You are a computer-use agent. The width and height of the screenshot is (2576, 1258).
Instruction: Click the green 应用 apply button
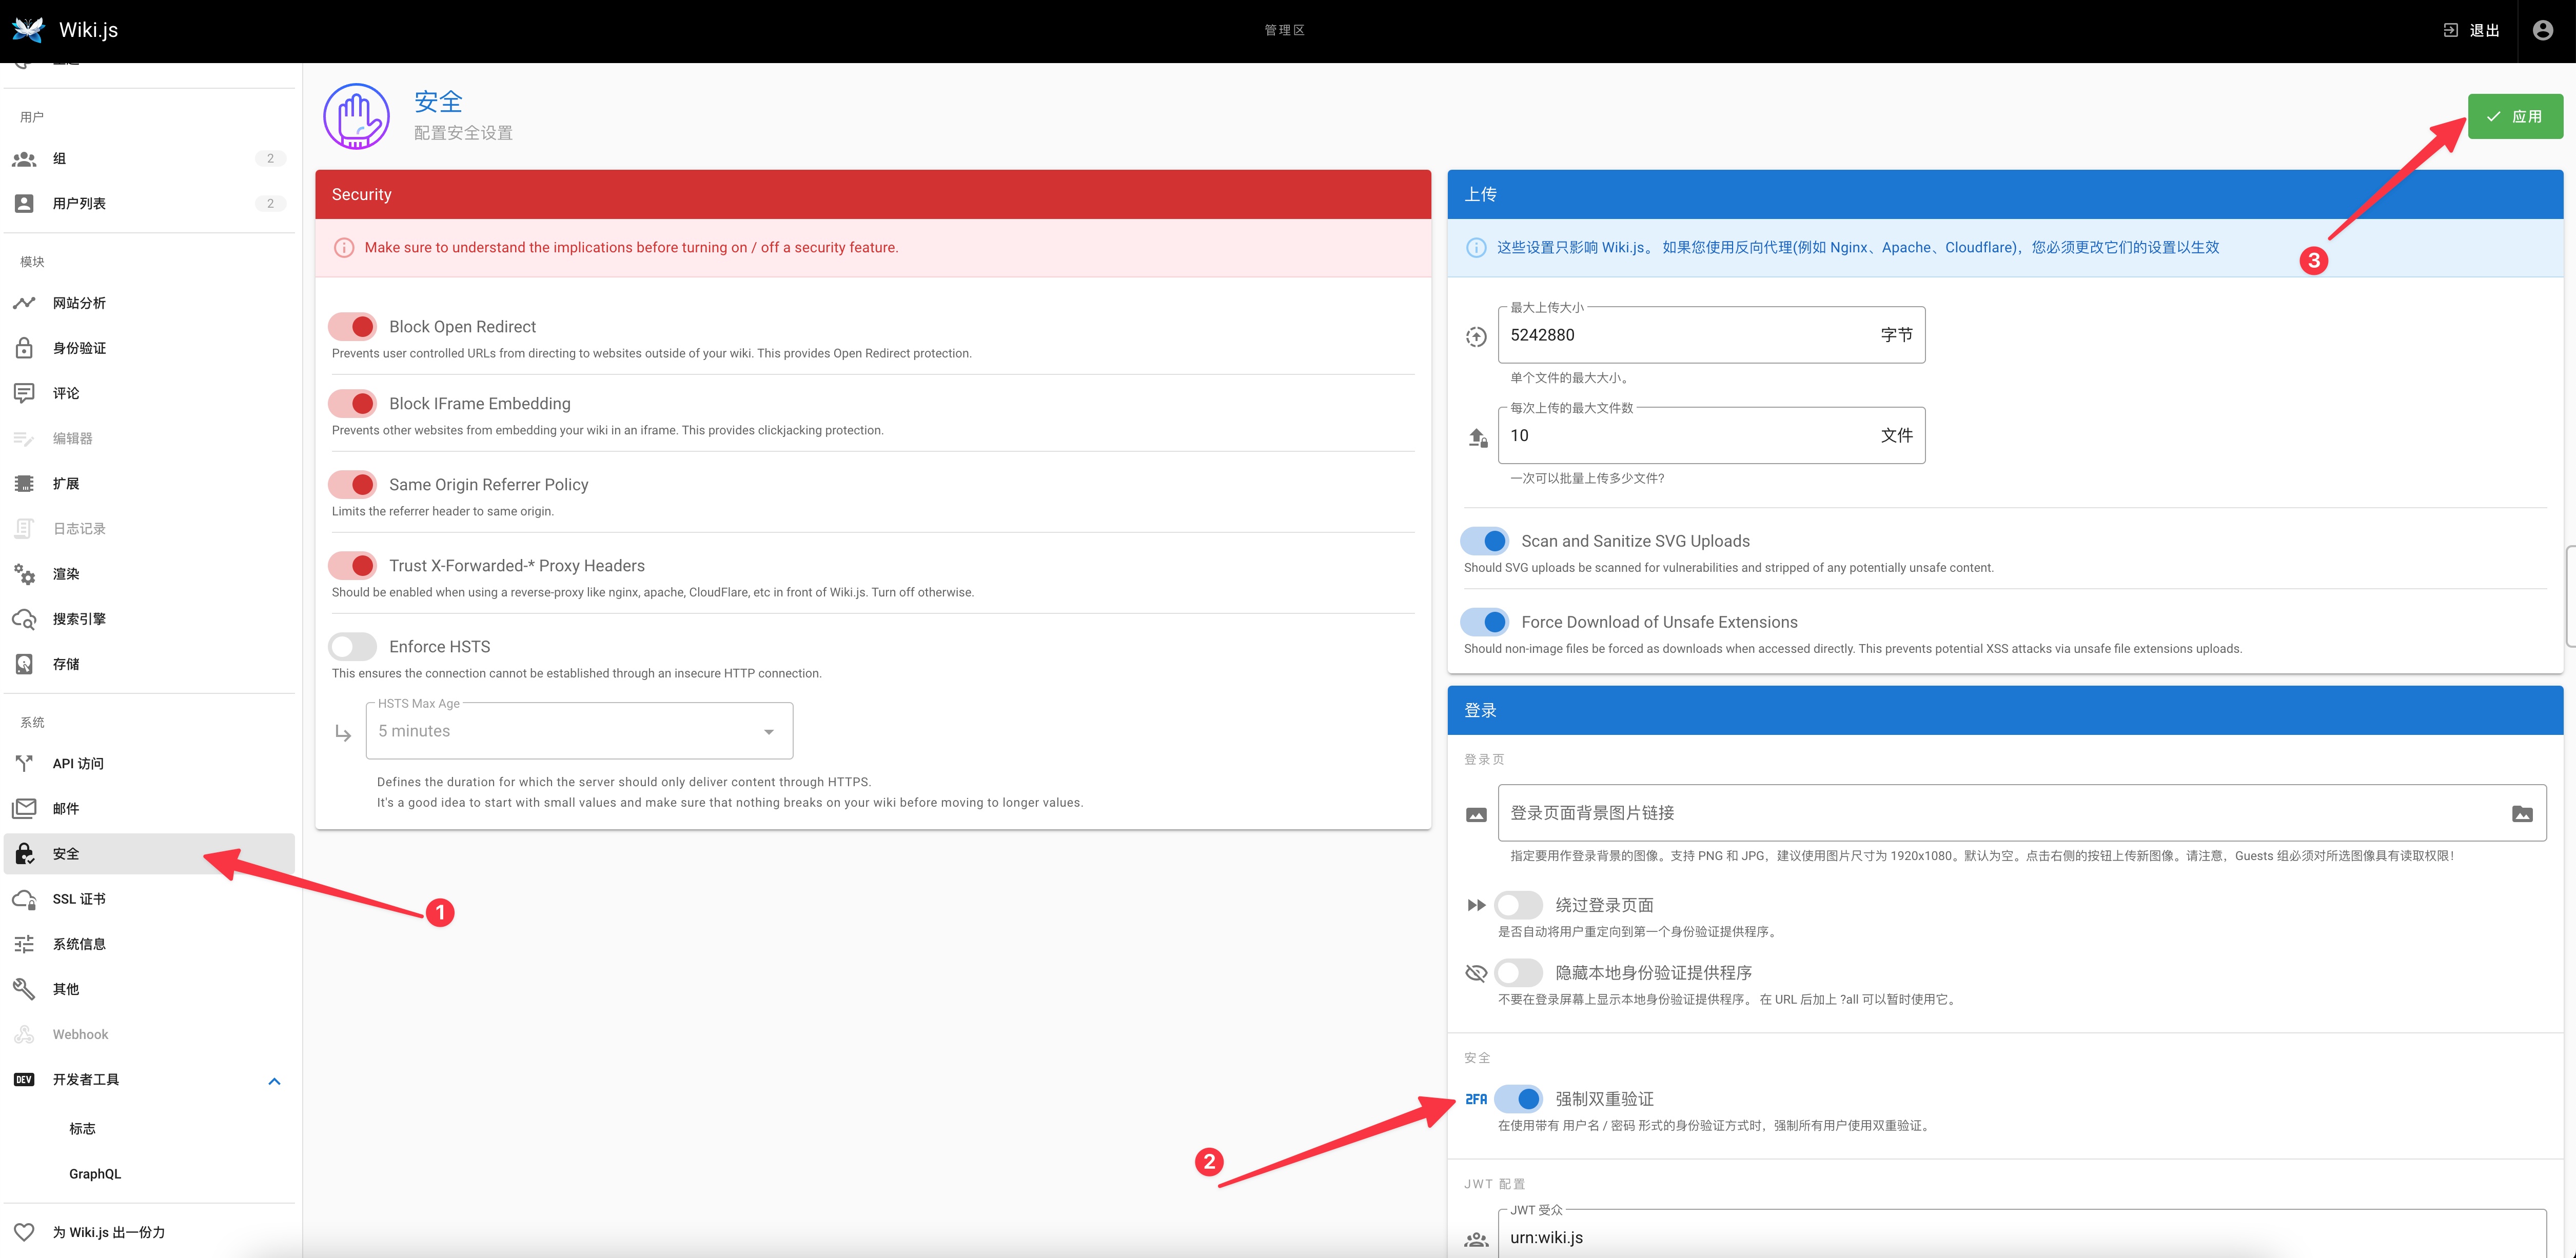pos(2515,117)
